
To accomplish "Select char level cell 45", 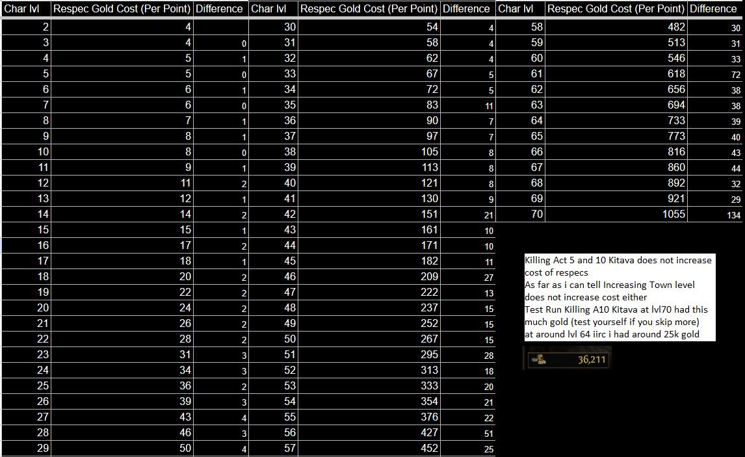I will point(273,261).
